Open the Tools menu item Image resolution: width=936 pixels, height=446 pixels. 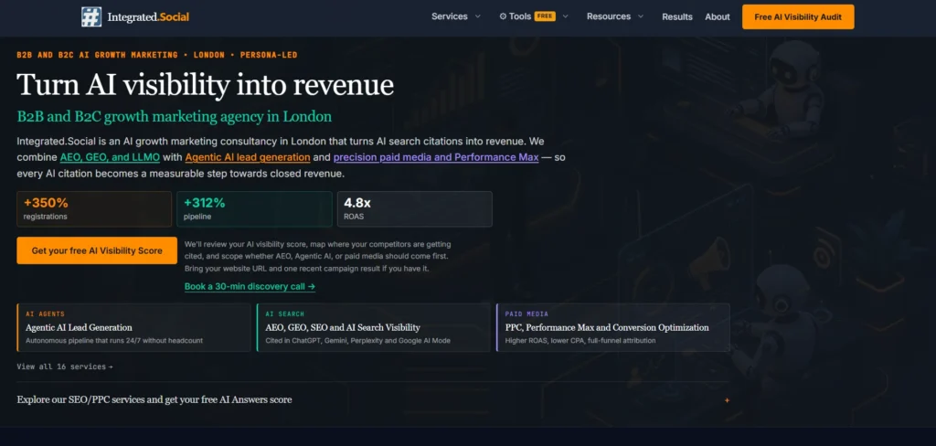click(520, 16)
